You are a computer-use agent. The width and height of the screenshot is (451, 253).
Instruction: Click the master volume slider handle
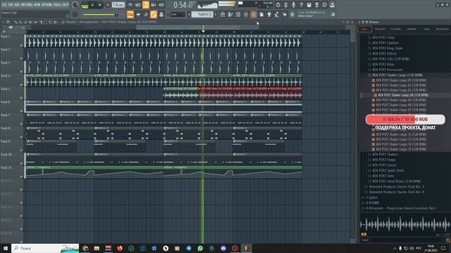pyautogui.click(x=116, y=14)
